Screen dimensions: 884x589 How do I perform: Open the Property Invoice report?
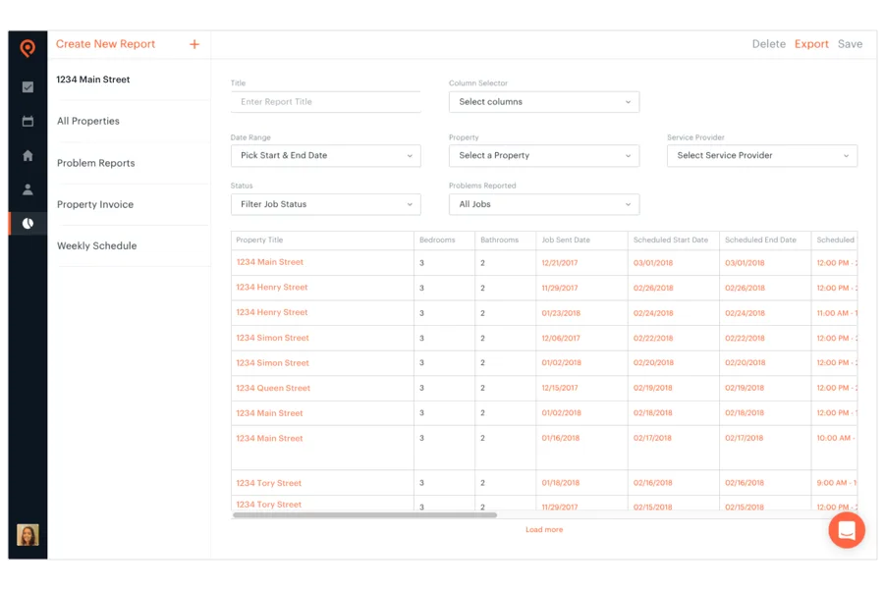click(x=95, y=204)
